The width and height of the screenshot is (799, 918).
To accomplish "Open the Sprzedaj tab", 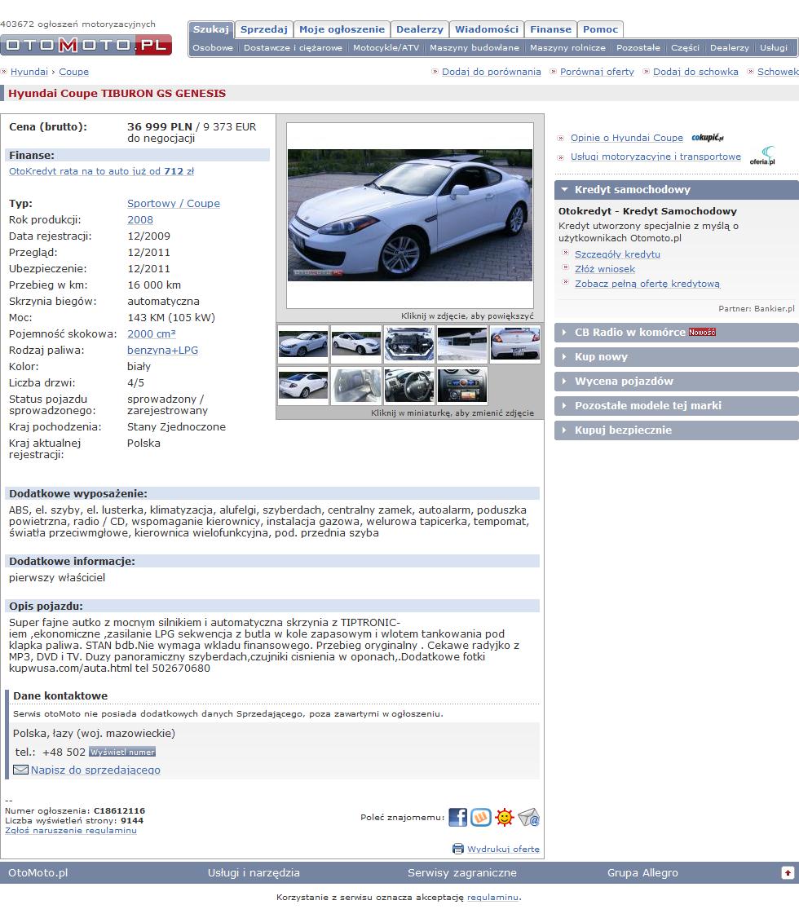I will click(x=264, y=29).
